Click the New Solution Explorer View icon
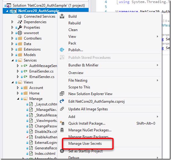Image resolution: width=171 pixels, height=160 pixels. tap(62, 94)
